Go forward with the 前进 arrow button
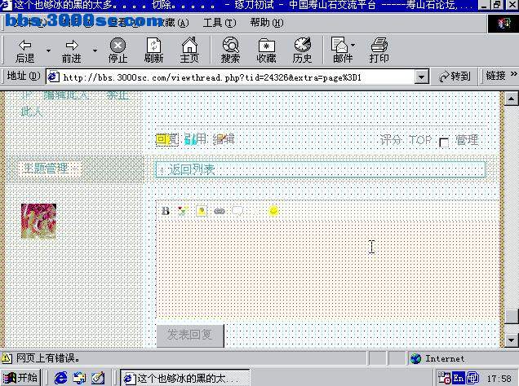The height and width of the screenshot is (386, 519). [72, 50]
